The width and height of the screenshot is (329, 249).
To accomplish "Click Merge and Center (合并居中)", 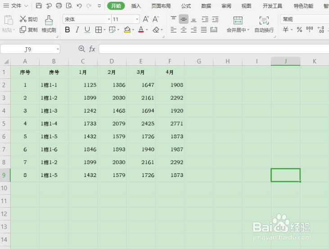I will point(238,24).
